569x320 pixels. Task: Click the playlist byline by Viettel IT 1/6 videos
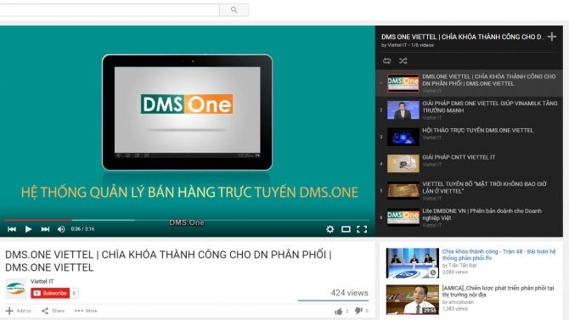pos(407,45)
